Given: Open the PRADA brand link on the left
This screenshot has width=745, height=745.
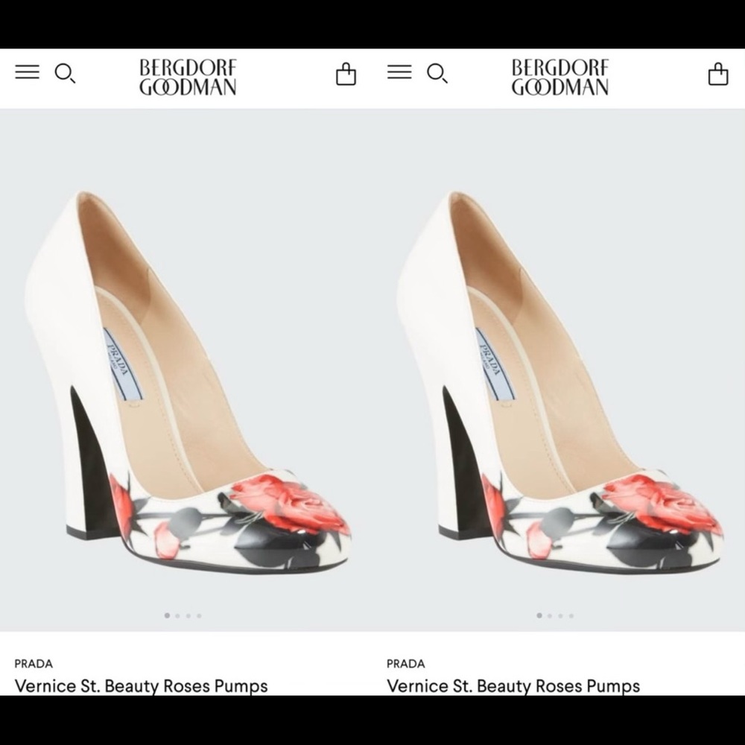Looking at the screenshot, I should 35,663.
